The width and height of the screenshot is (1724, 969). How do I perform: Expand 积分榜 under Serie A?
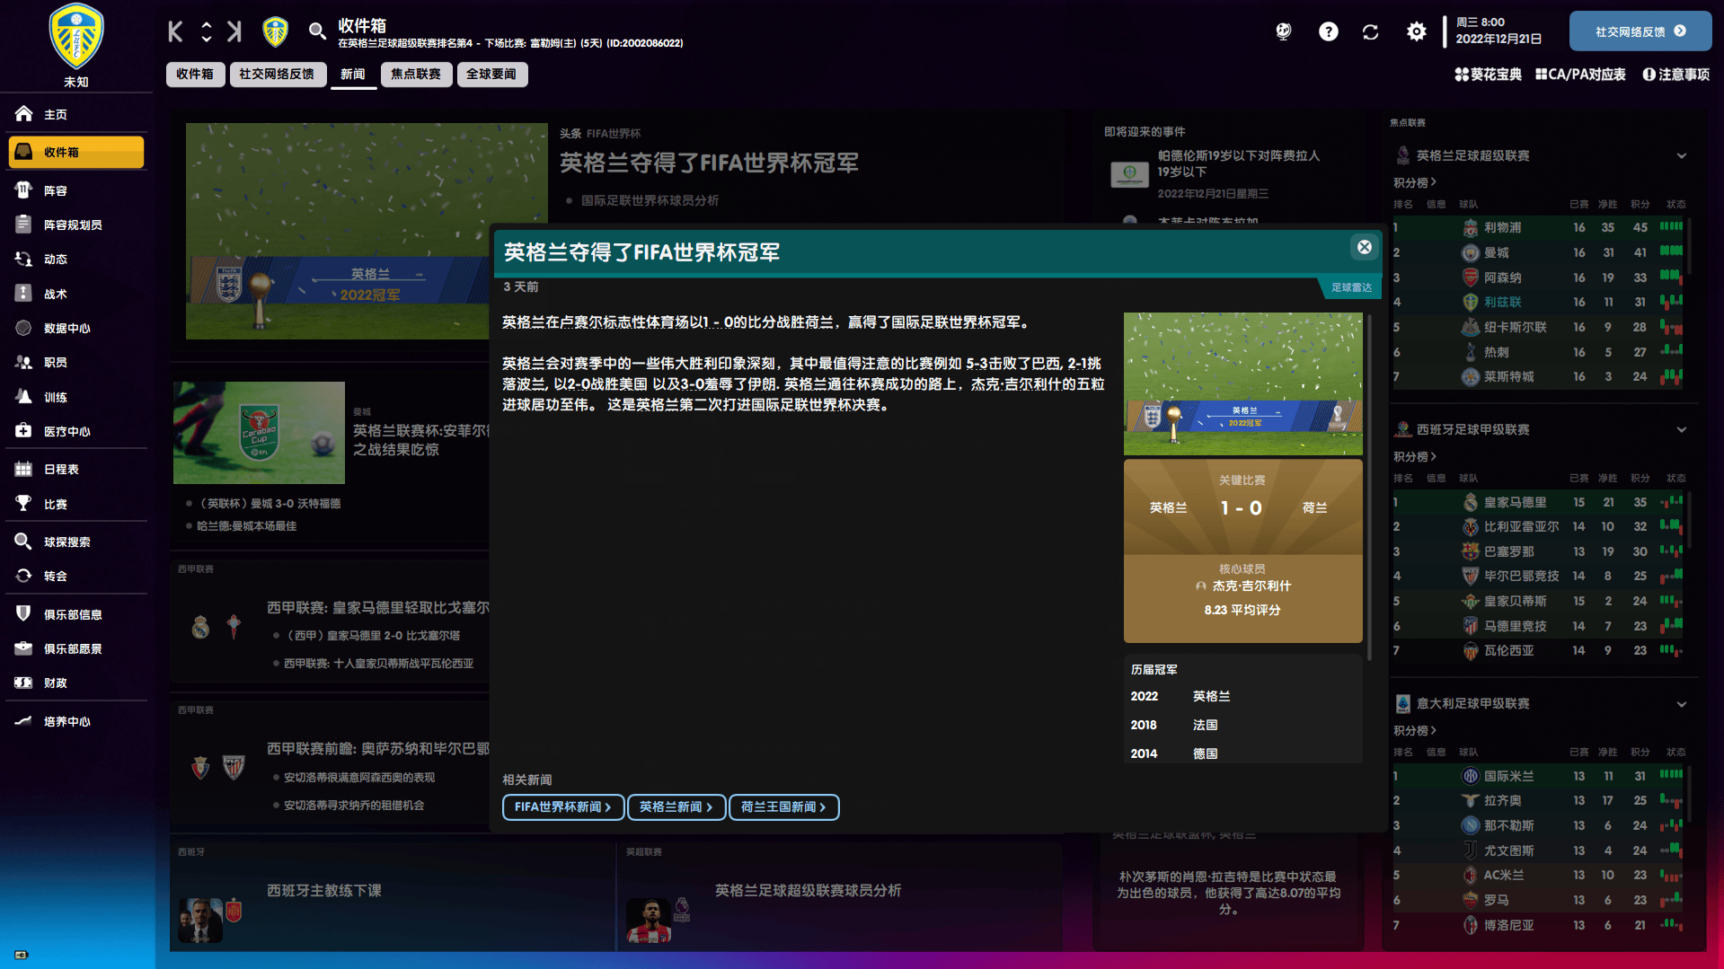tap(1415, 731)
